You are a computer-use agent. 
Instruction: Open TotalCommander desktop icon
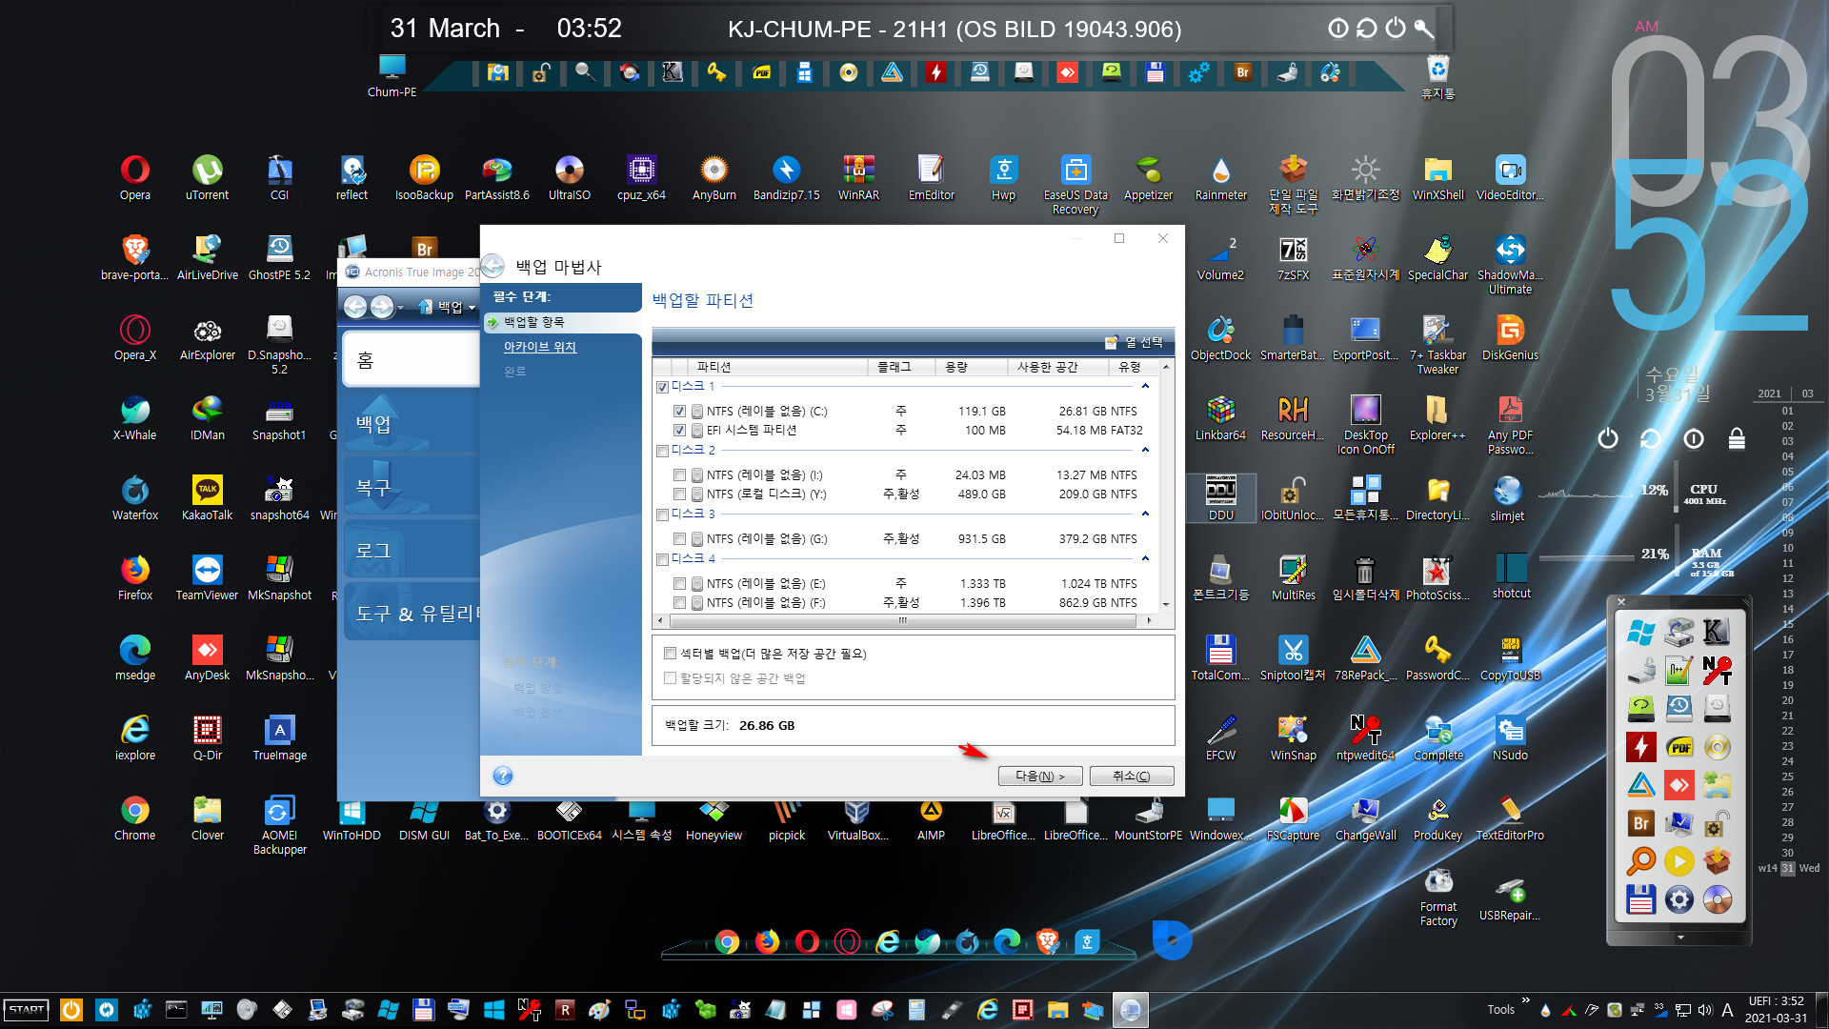tap(1220, 658)
